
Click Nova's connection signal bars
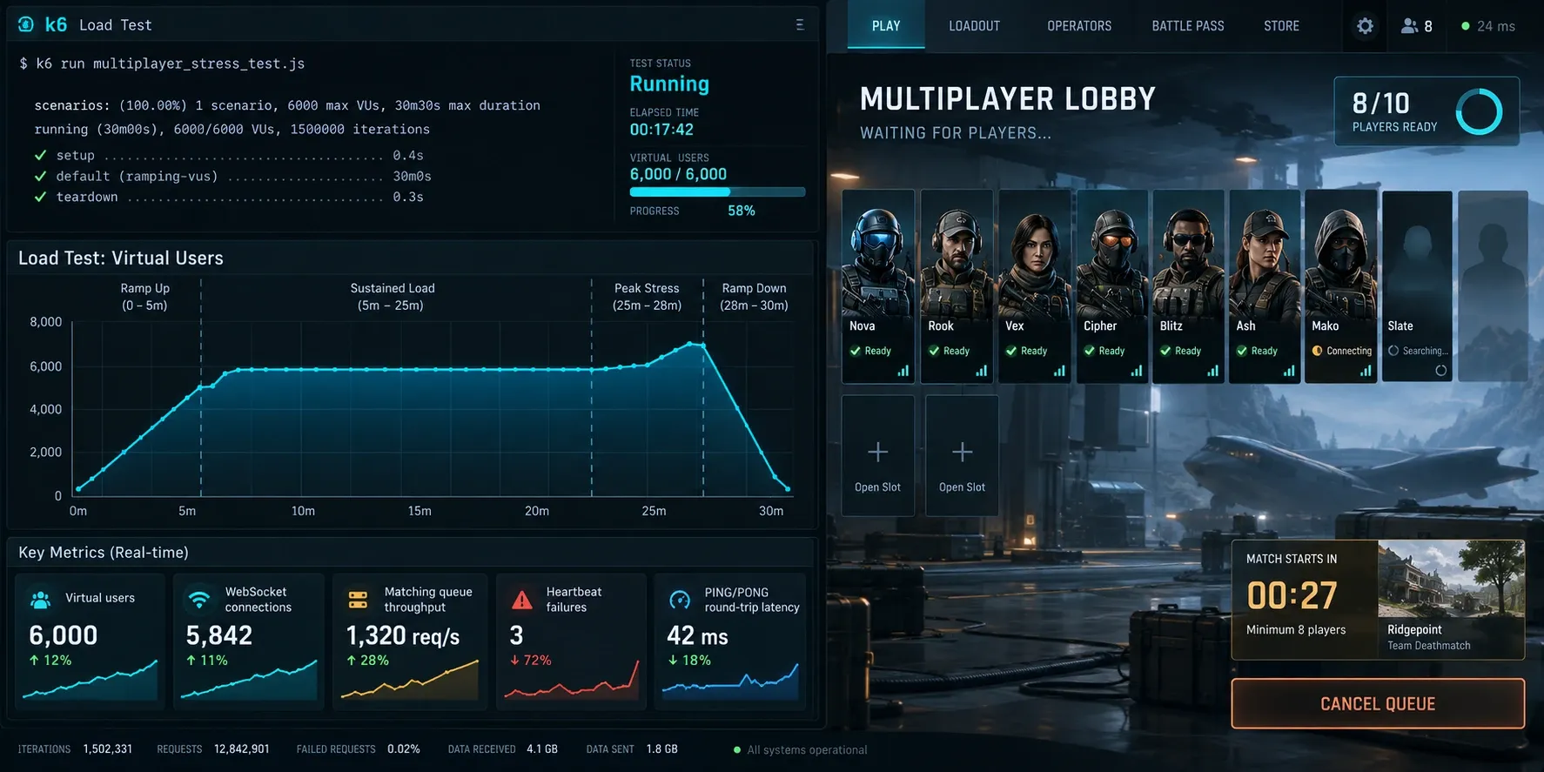903,371
